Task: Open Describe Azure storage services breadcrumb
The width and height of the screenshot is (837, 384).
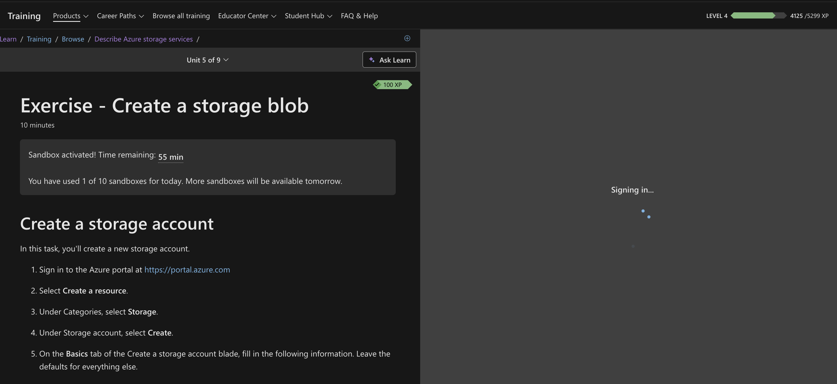Action: 144,39
